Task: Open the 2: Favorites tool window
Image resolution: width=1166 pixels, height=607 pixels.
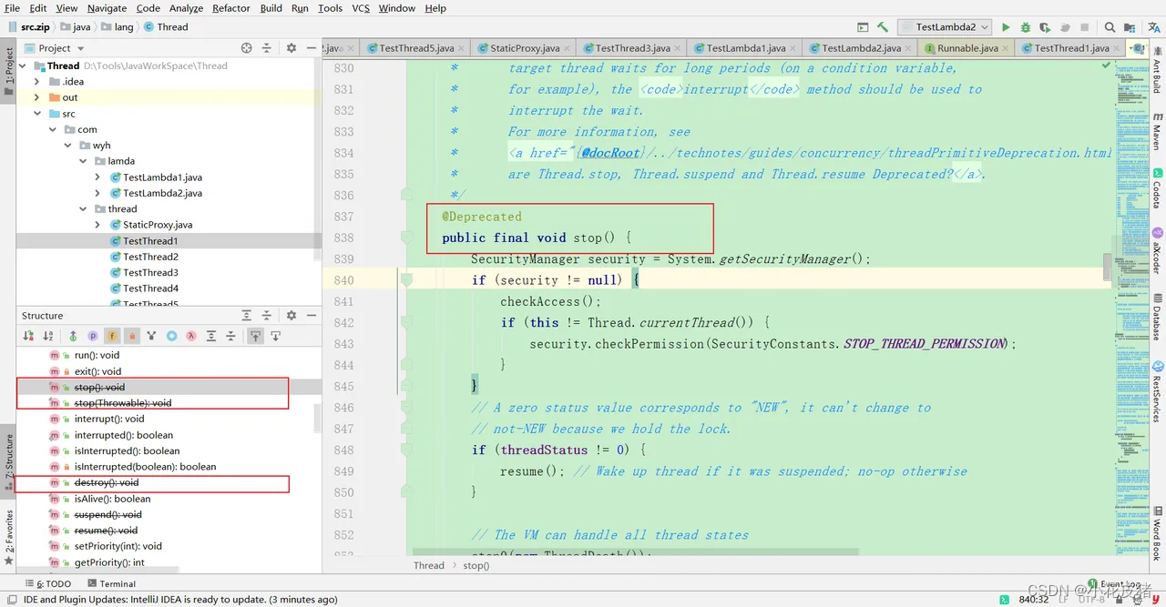Action: tap(9, 537)
